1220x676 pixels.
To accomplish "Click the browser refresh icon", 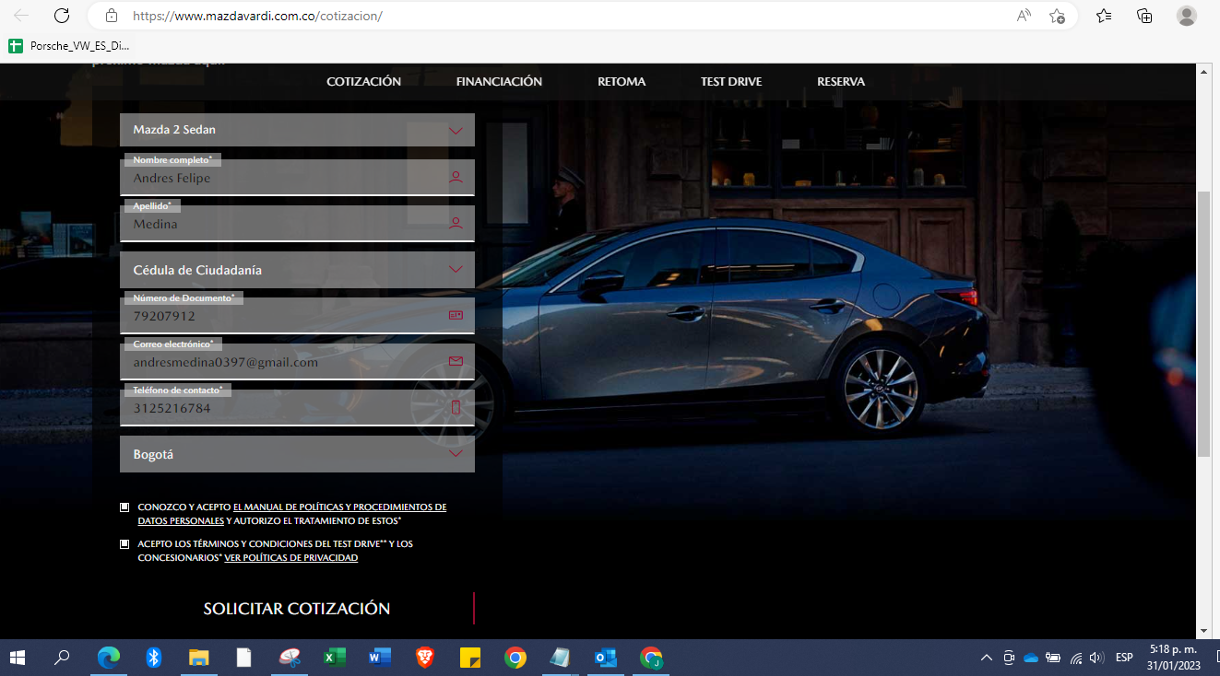I will tap(62, 16).
